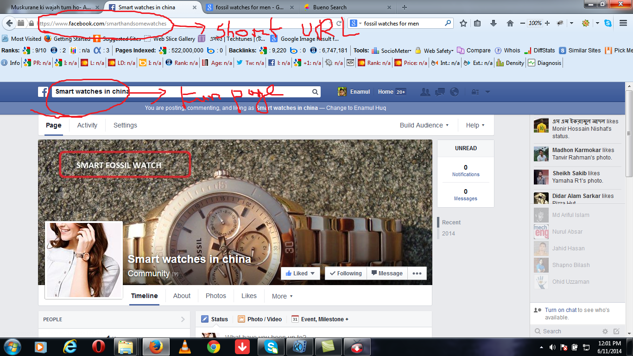The width and height of the screenshot is (633, 356).
Task: Open the Photos tab
Action: pos(216,296)
